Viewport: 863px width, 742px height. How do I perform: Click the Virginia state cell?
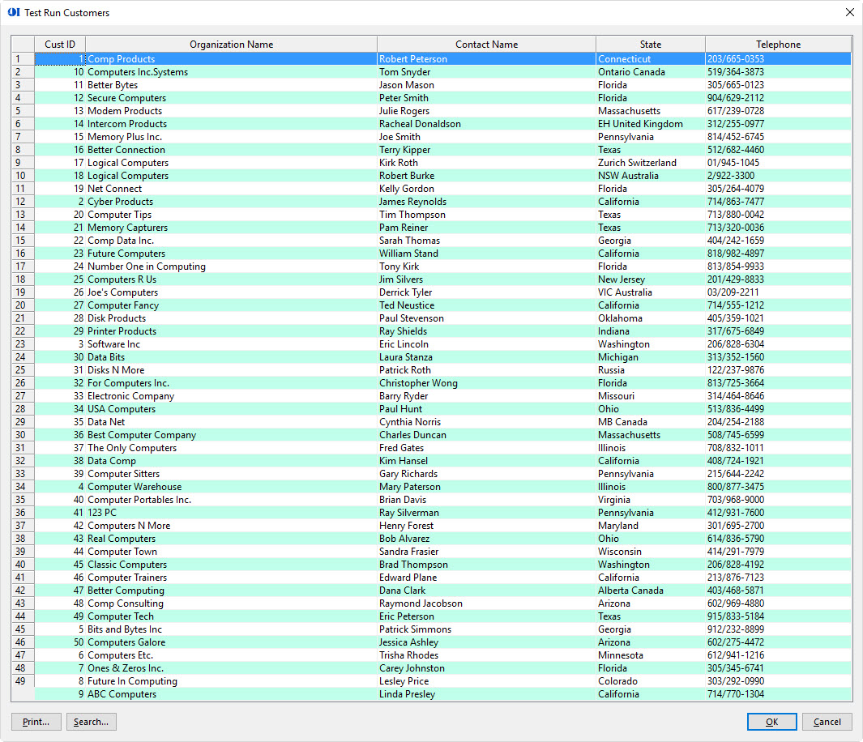click(x=651, y=500)
